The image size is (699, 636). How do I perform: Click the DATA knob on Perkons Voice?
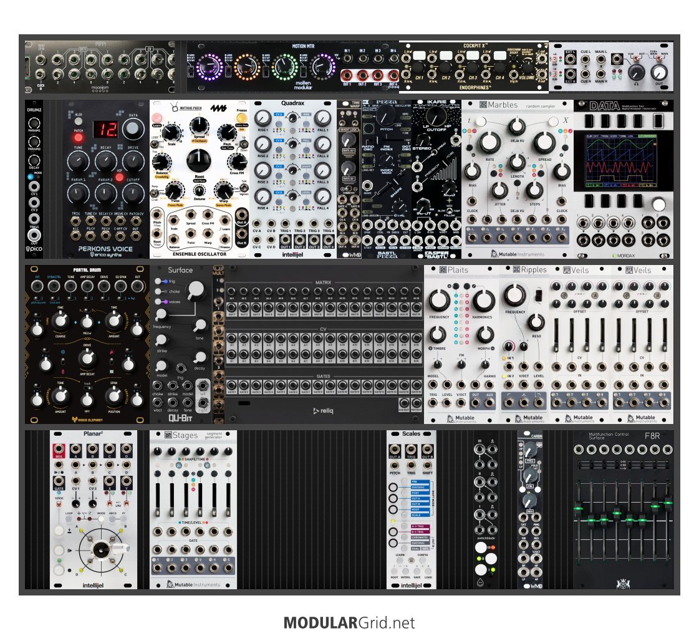coord(133,129)
